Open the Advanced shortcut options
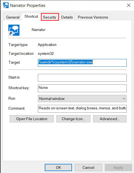 110,119
